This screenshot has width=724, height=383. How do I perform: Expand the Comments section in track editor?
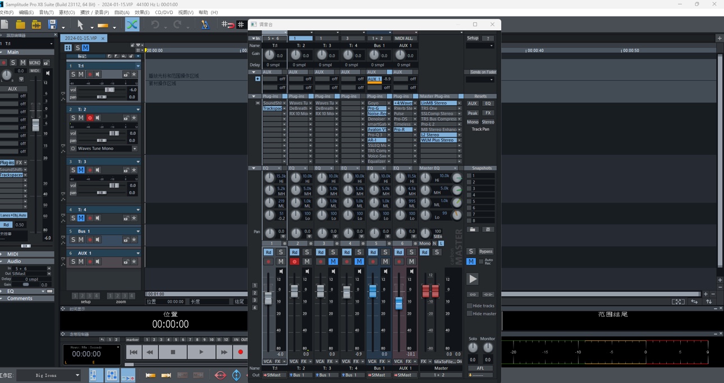[2, 298]
